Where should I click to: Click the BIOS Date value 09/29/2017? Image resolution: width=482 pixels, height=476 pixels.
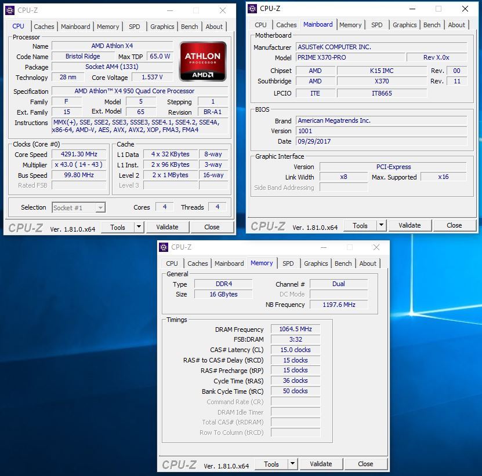point(382,141)
